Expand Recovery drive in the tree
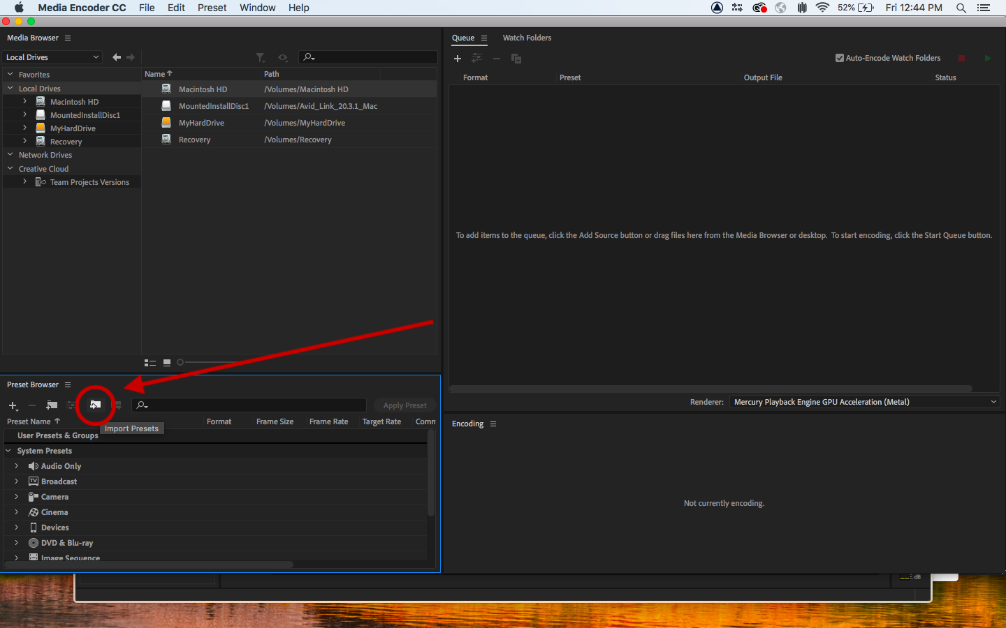Viewport: 1006px width, 628px height. click(x=24, y=141)
